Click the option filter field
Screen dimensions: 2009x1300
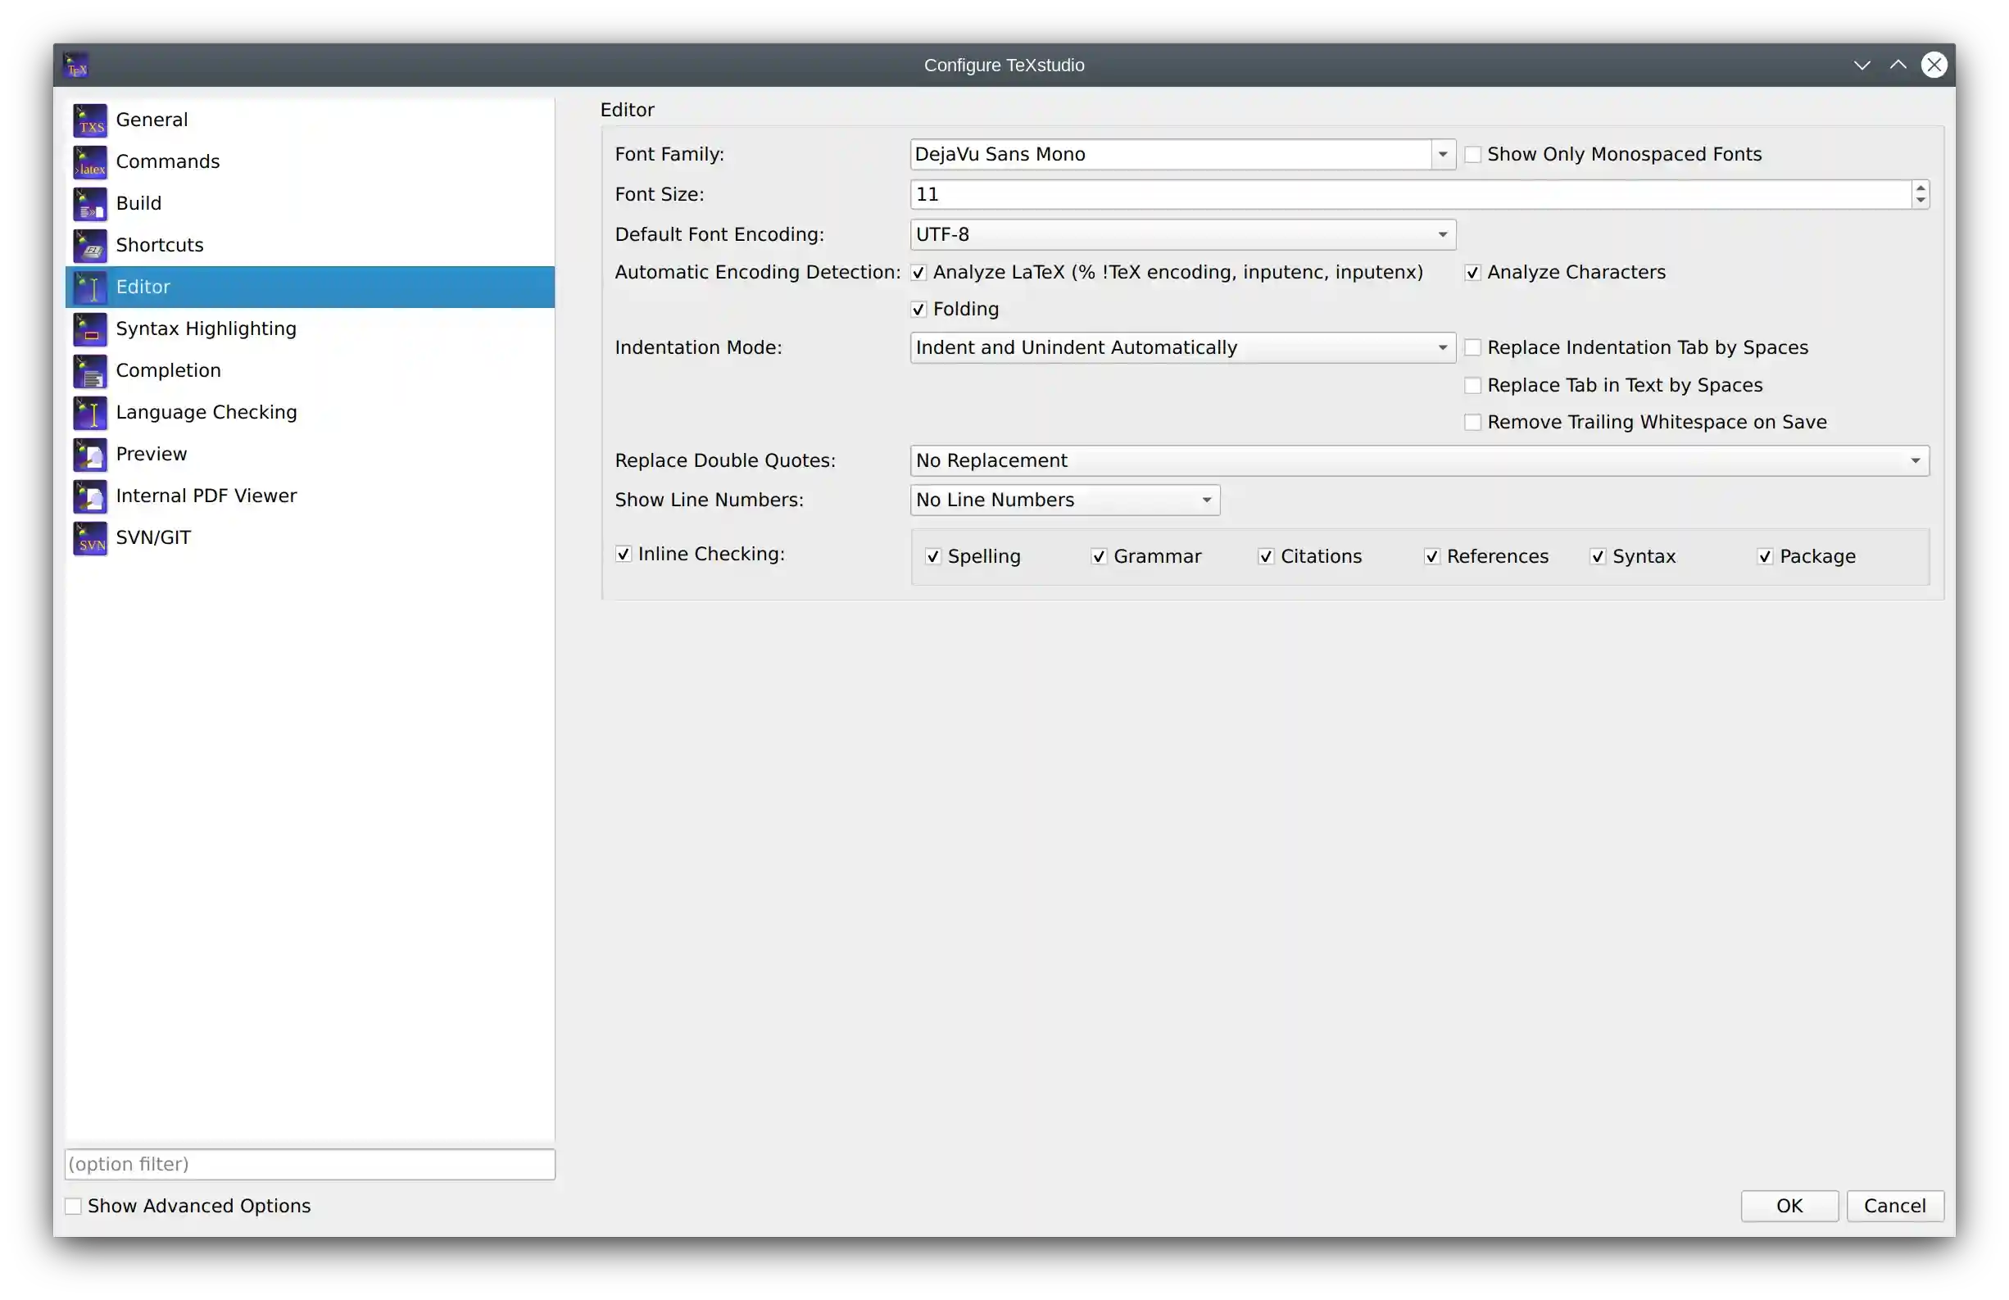(309, 1164)
